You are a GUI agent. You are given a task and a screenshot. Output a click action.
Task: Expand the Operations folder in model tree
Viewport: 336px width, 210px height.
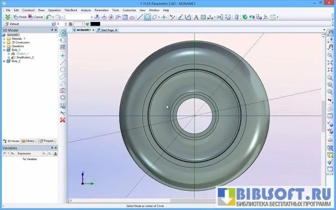4,46
